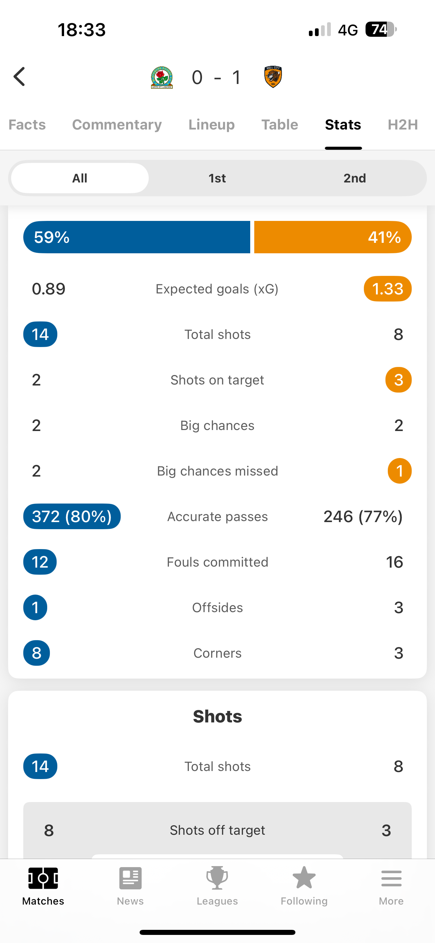Open the Blackburn Rovers team crest
The width and height of the screenshot is (435, 943).
coord(162,77)
